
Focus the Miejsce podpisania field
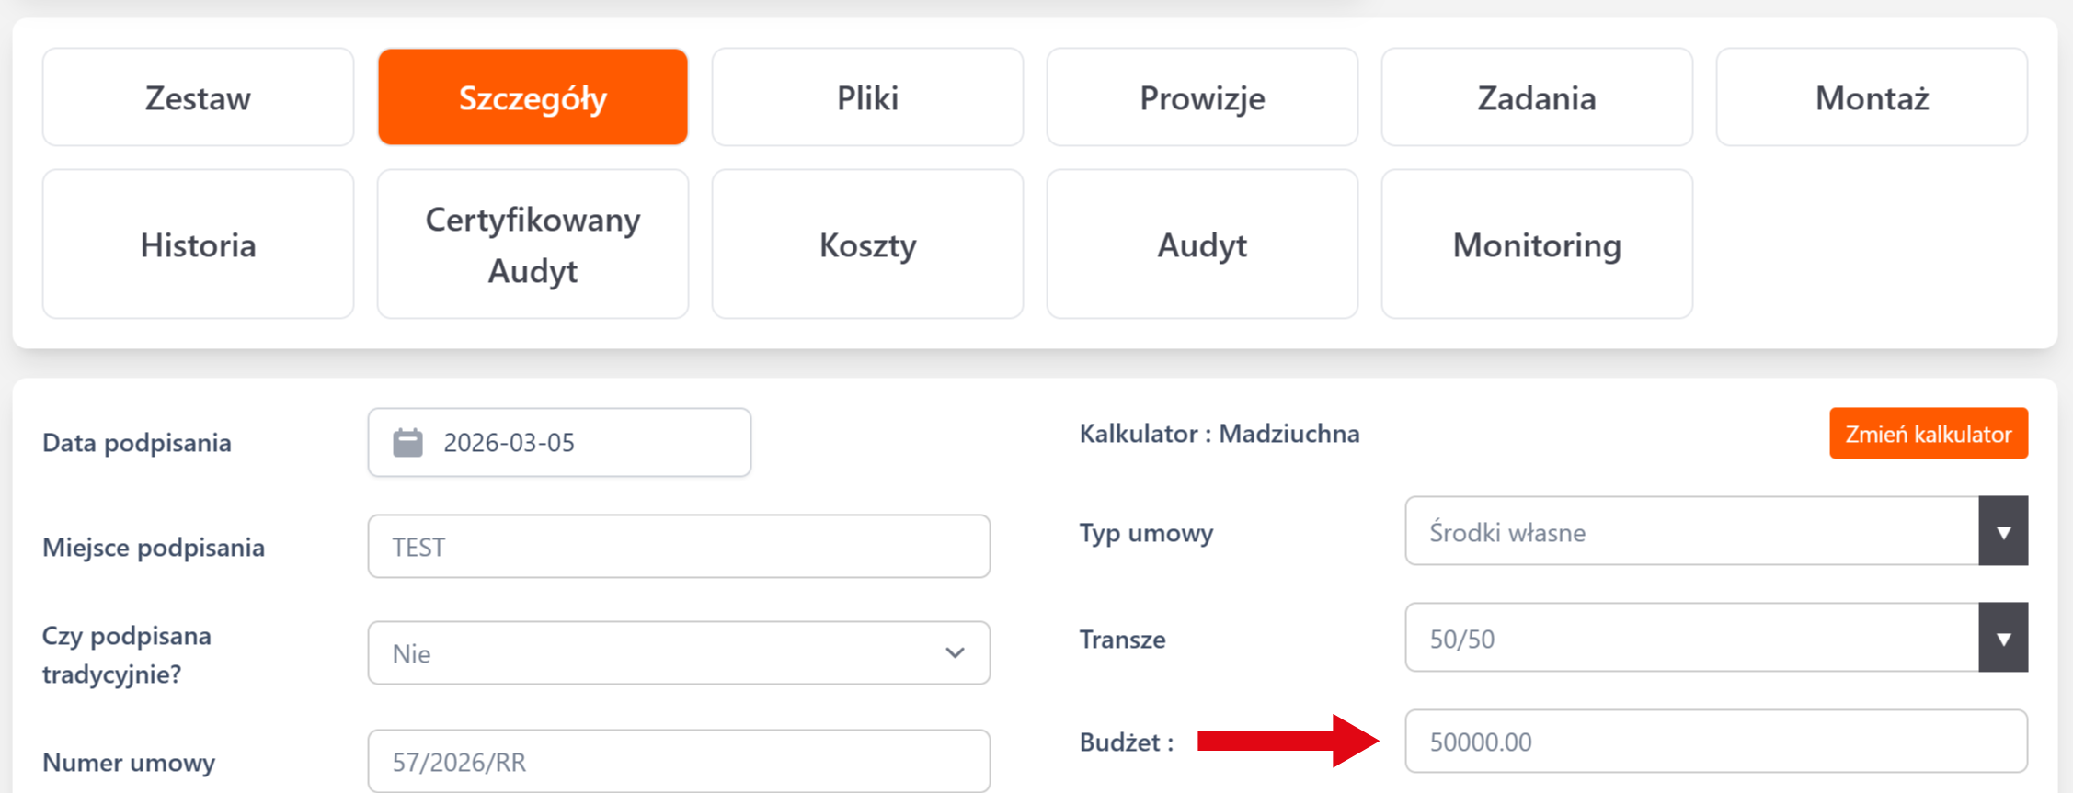click(x=678, y=547)
